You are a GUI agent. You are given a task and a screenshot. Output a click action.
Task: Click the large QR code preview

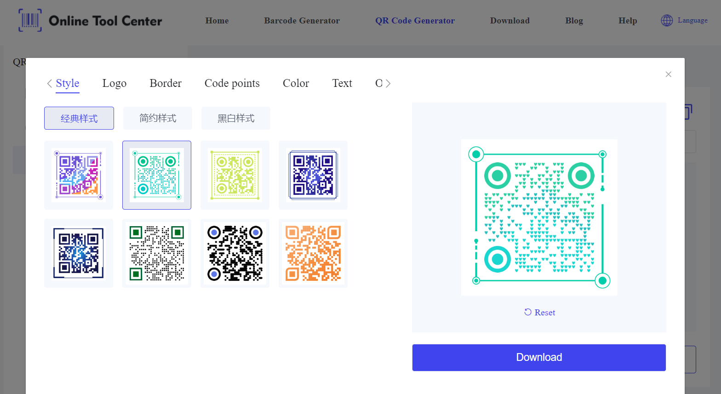pos(539,217)
